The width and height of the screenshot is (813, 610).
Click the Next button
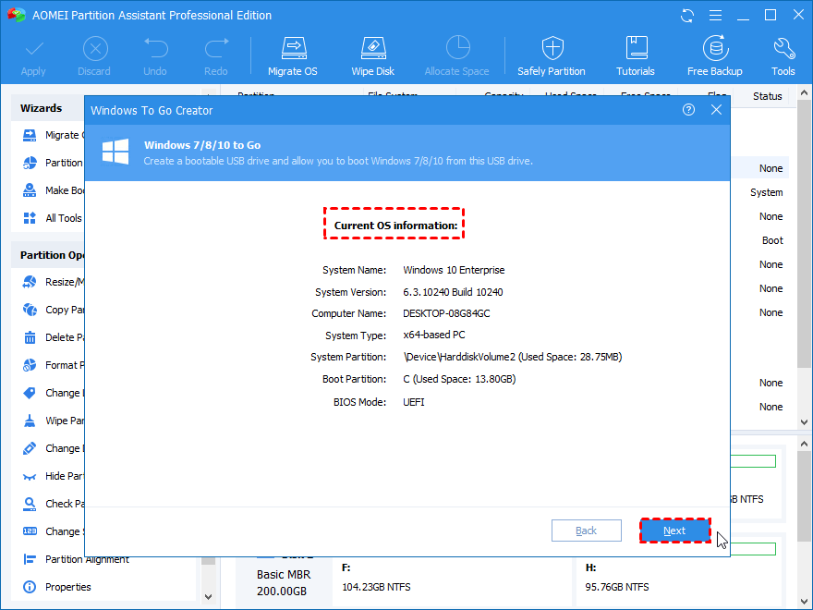coord(674,531)
